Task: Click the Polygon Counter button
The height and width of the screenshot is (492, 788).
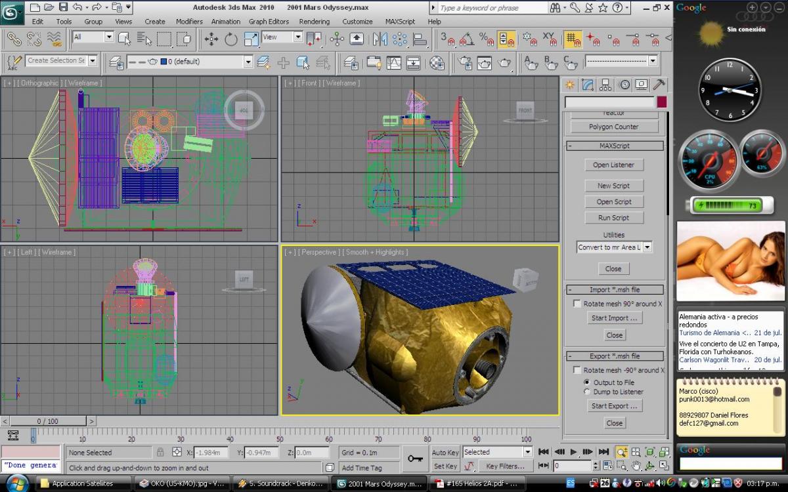Action: [614, 127]
